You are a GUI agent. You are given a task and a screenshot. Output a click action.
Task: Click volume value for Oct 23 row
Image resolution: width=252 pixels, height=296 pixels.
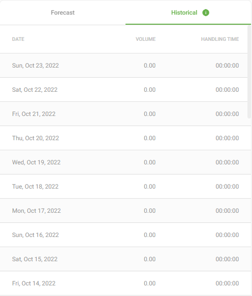click(150, 66)
